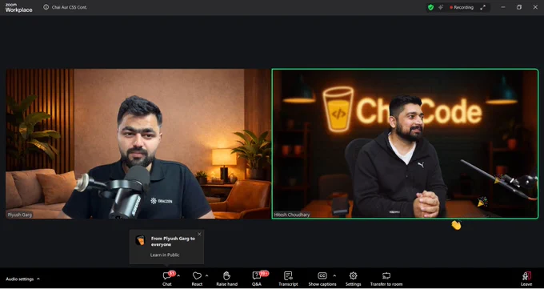
Task: Click the 'Chai Aur CSS Cont.' meeting title
Action: pyautogui.click(x=69, y=7)
